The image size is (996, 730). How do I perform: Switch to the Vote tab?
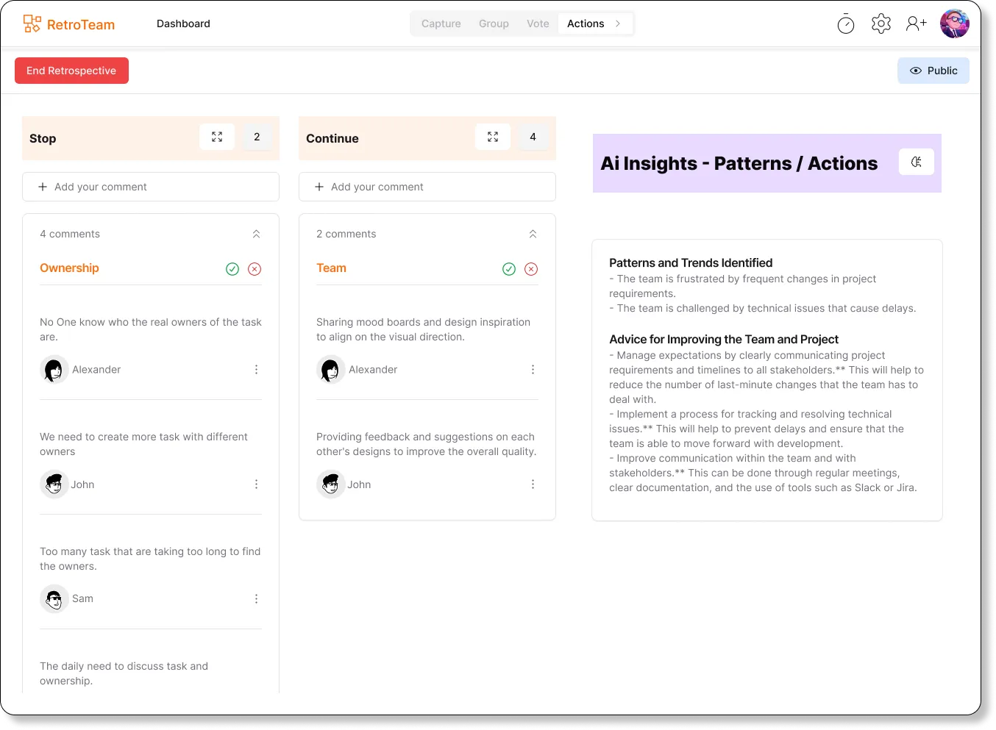coord(538,24)
